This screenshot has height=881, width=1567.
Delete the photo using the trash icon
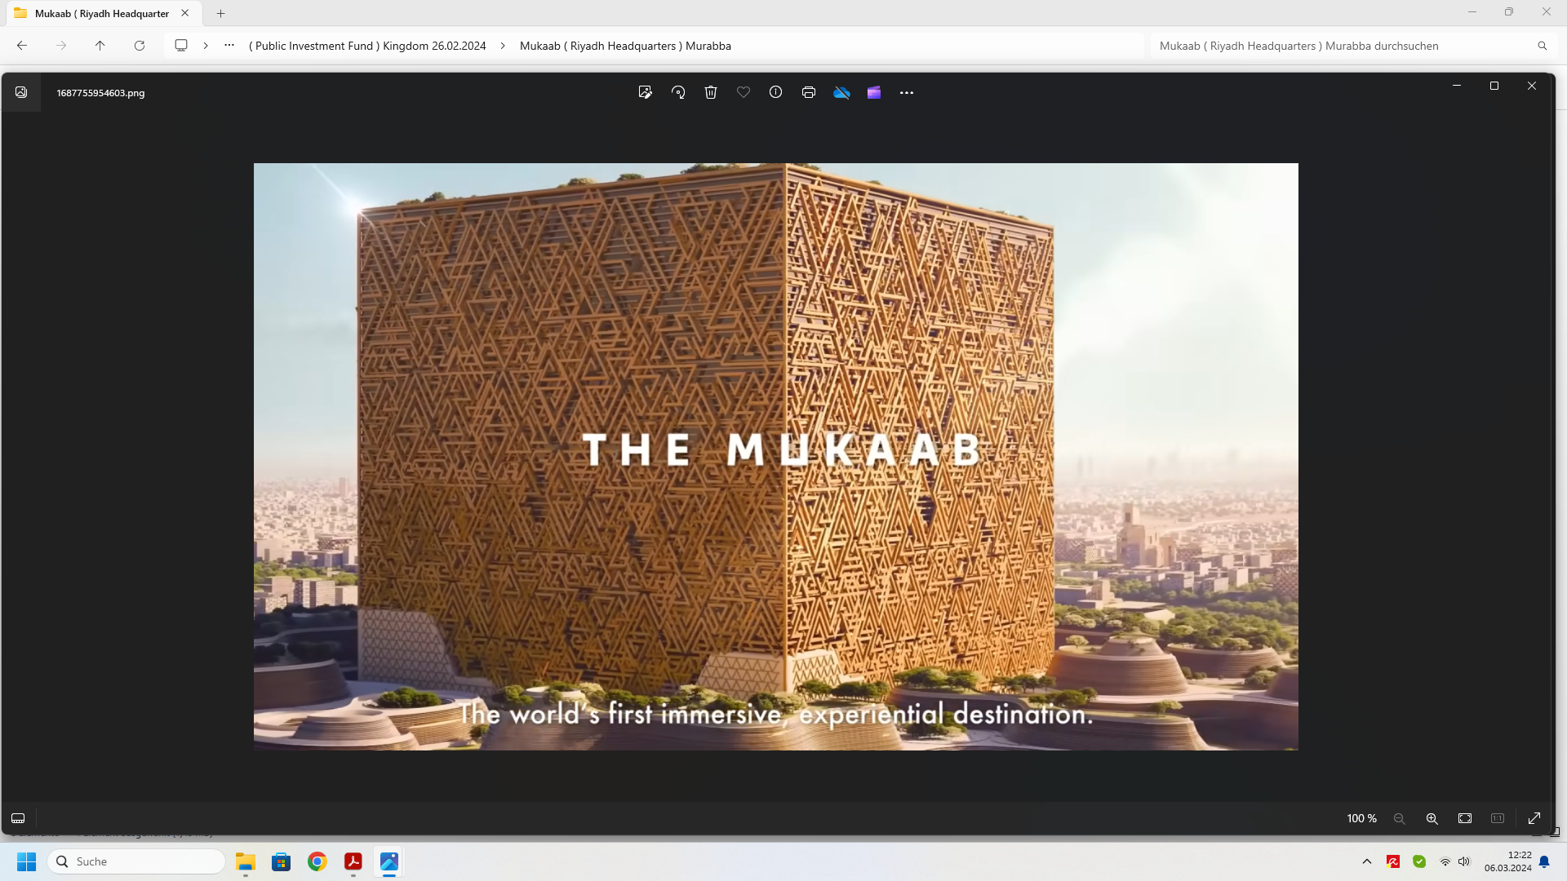coord(711,92)
